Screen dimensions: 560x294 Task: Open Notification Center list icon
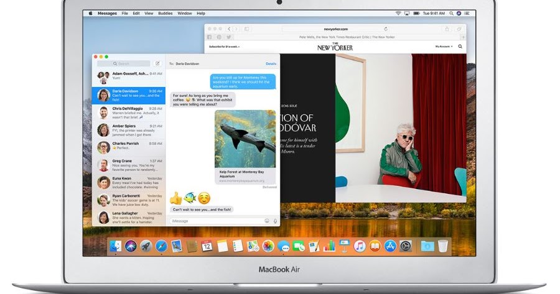pos(467,13)
